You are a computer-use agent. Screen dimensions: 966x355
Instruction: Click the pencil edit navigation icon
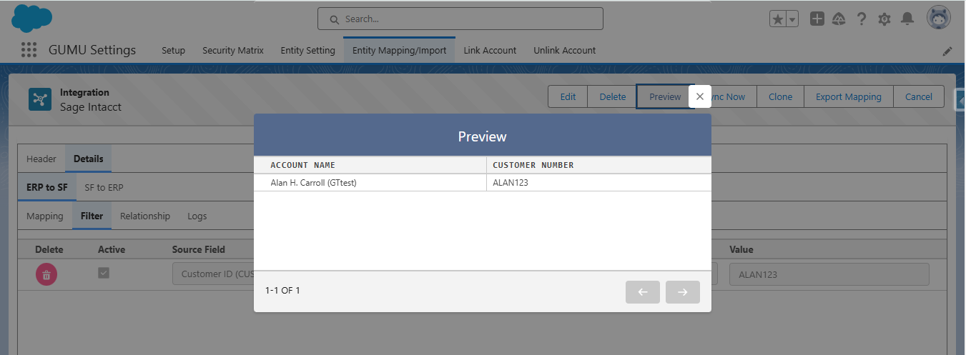(x=947, y=51)
